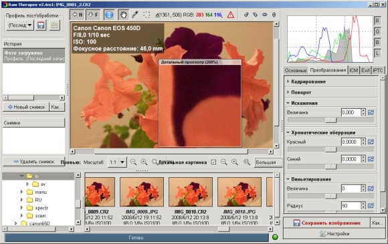Click the Удалить снимок button
Image resolution: width=388 pixels, height=244 pixels.
34,162
